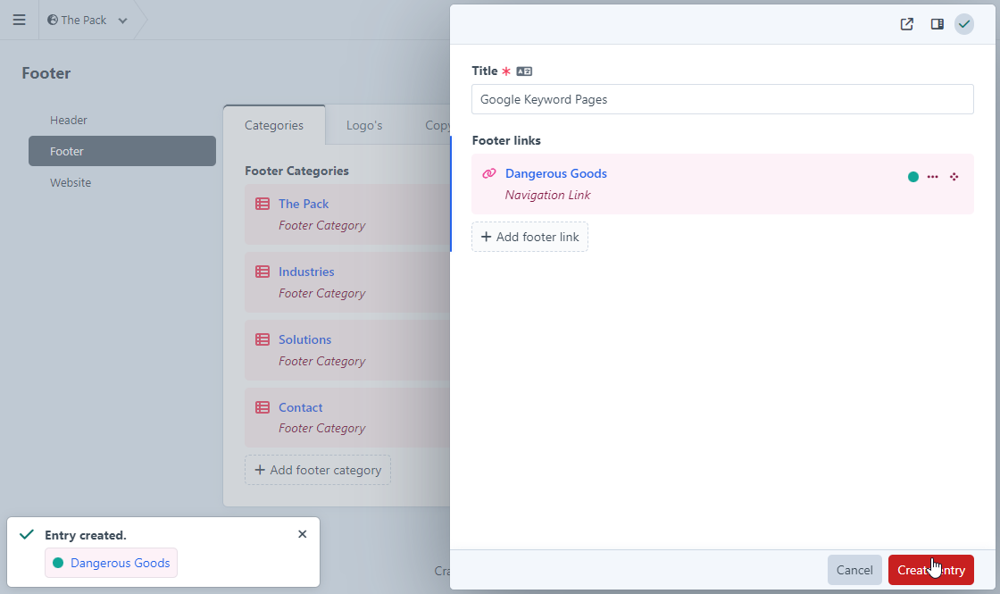Dismiss the Entry created notification
The height and width of the screenshot is (594, 1000).
point(302,534)
